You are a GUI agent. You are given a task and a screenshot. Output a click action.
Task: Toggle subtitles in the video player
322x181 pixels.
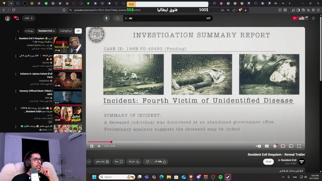(267, 146)
